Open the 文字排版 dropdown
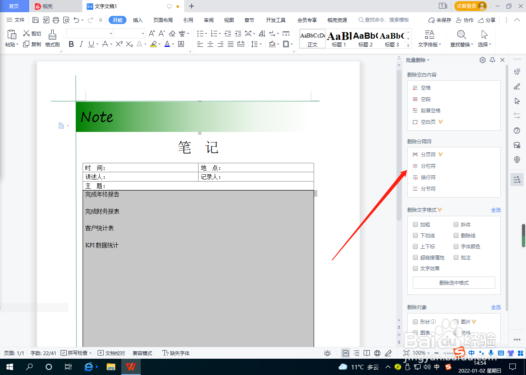526x375 pixels. [430, 44]
